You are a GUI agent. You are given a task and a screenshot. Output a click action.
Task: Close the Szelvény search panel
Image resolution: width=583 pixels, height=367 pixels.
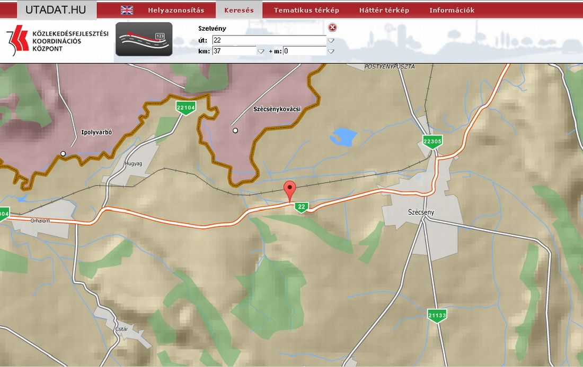tap(332, 27)
